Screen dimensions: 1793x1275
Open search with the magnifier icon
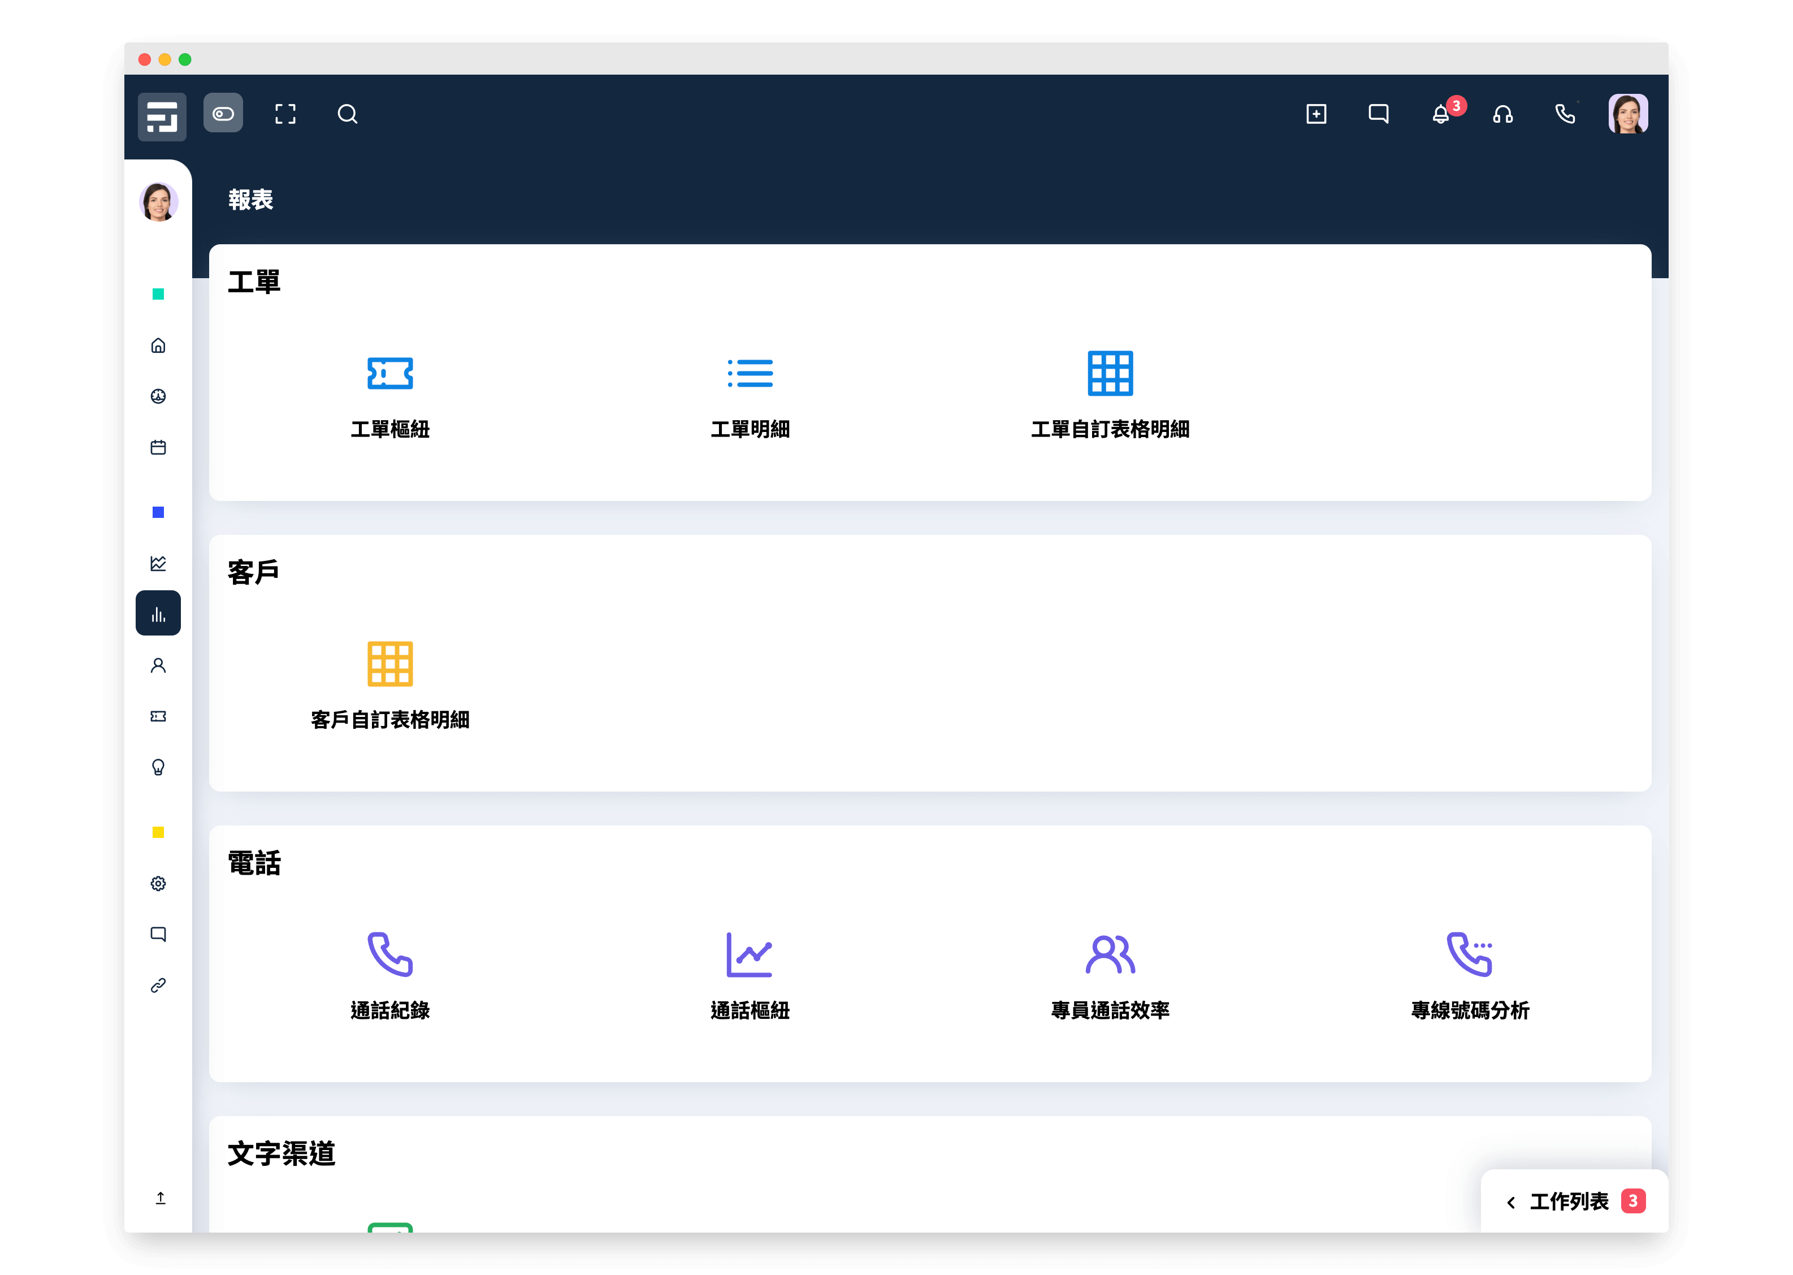(x=348, y=115)
